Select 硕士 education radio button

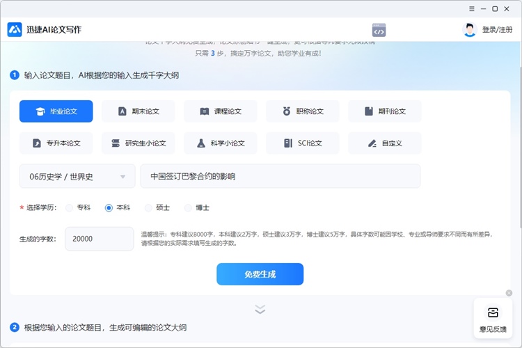coord(148,208)
